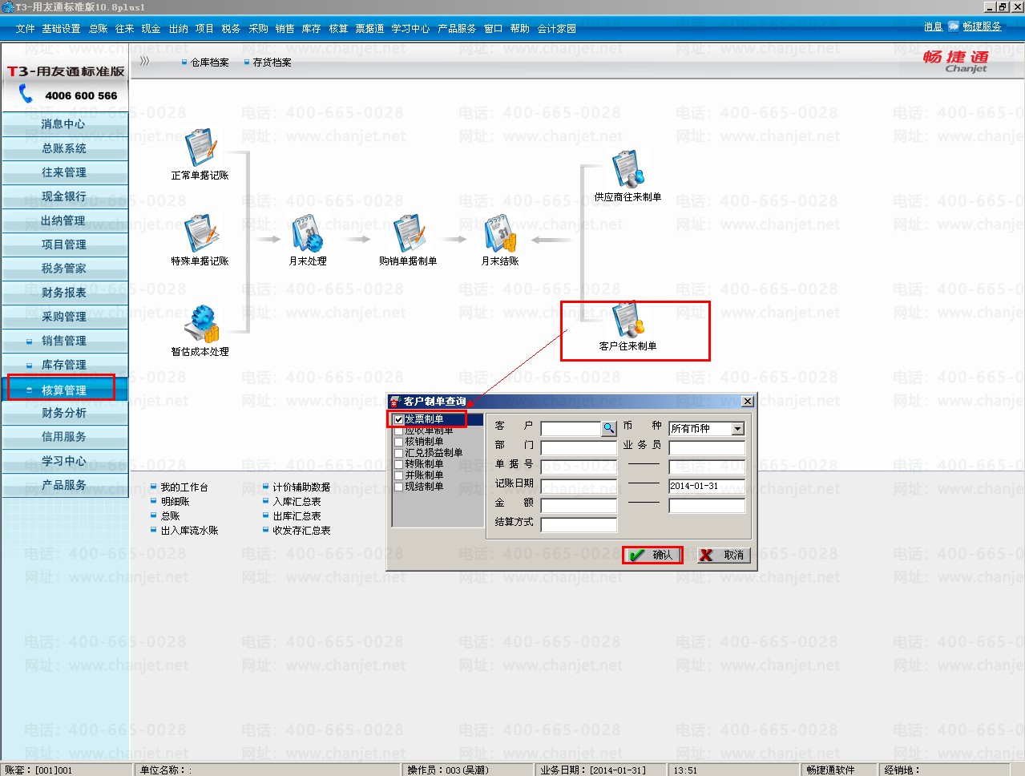Click the customer lookup magnifier icon
1025x776 pixels.
tap(609, 429)
